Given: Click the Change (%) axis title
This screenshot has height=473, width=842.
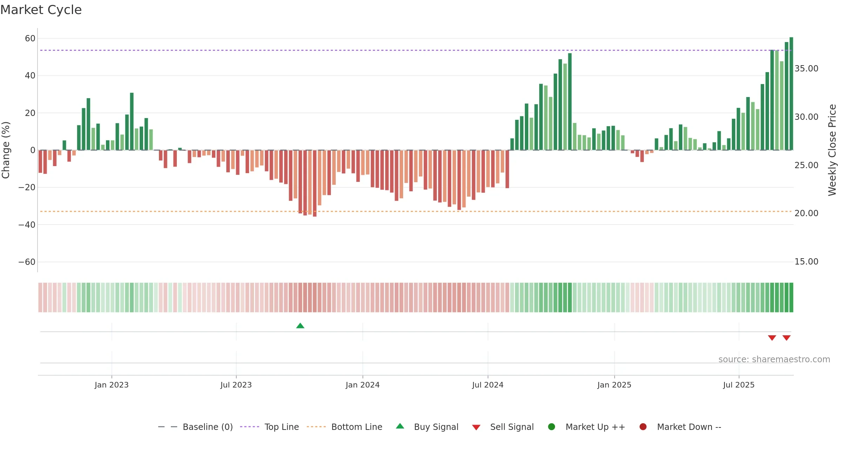Looking at the screenshot, I should pyautogui.click(x=6, y=150).
